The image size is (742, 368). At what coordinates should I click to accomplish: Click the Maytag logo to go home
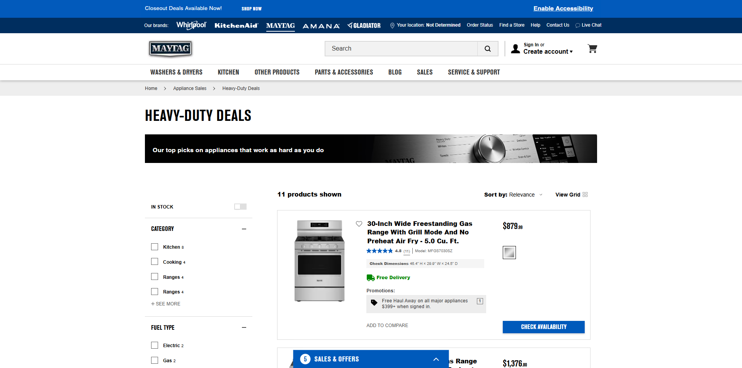pos(170,49)
